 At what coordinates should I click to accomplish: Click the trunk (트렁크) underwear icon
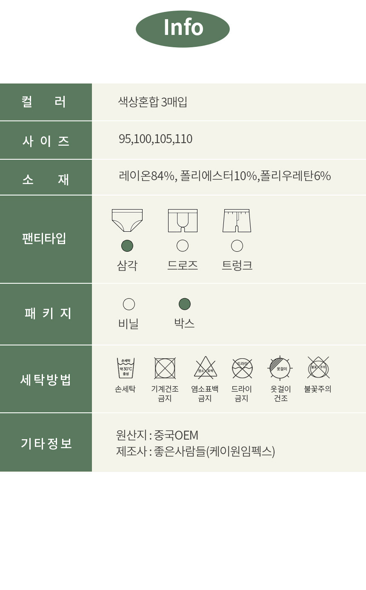(237, 220)
